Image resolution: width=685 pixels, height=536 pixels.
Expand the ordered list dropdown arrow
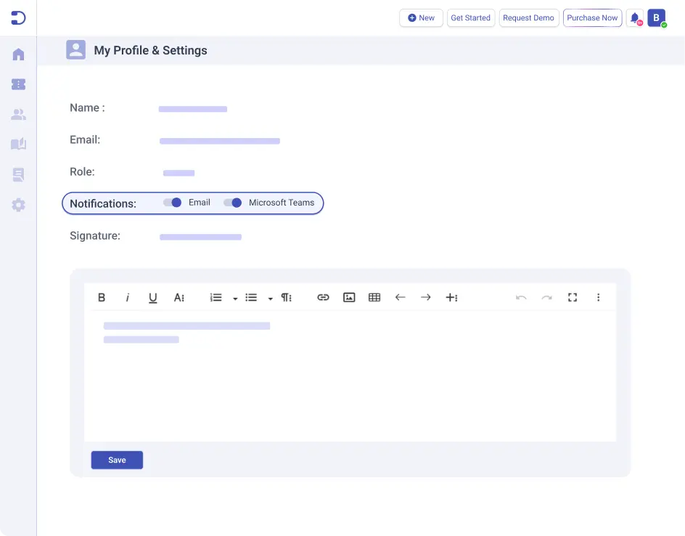[235, 299]
